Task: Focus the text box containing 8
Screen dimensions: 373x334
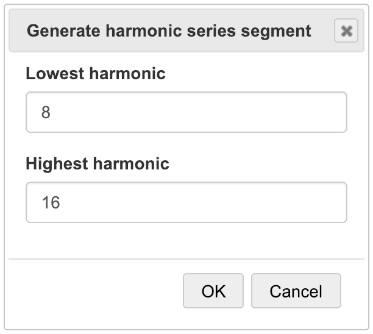Action: click(186, 112)
